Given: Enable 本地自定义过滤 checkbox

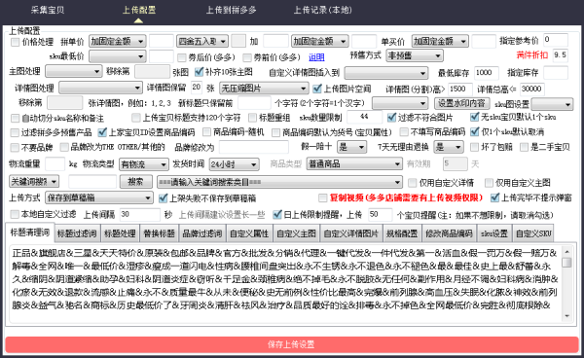Looking at the screenshot, I should pos(15,214).
